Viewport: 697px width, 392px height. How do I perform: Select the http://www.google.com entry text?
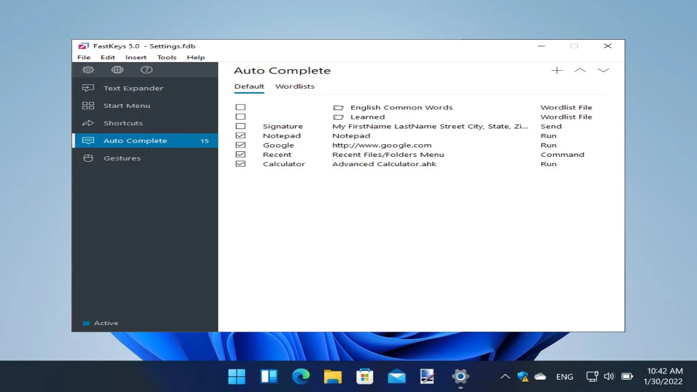click(x=382, y=145)
